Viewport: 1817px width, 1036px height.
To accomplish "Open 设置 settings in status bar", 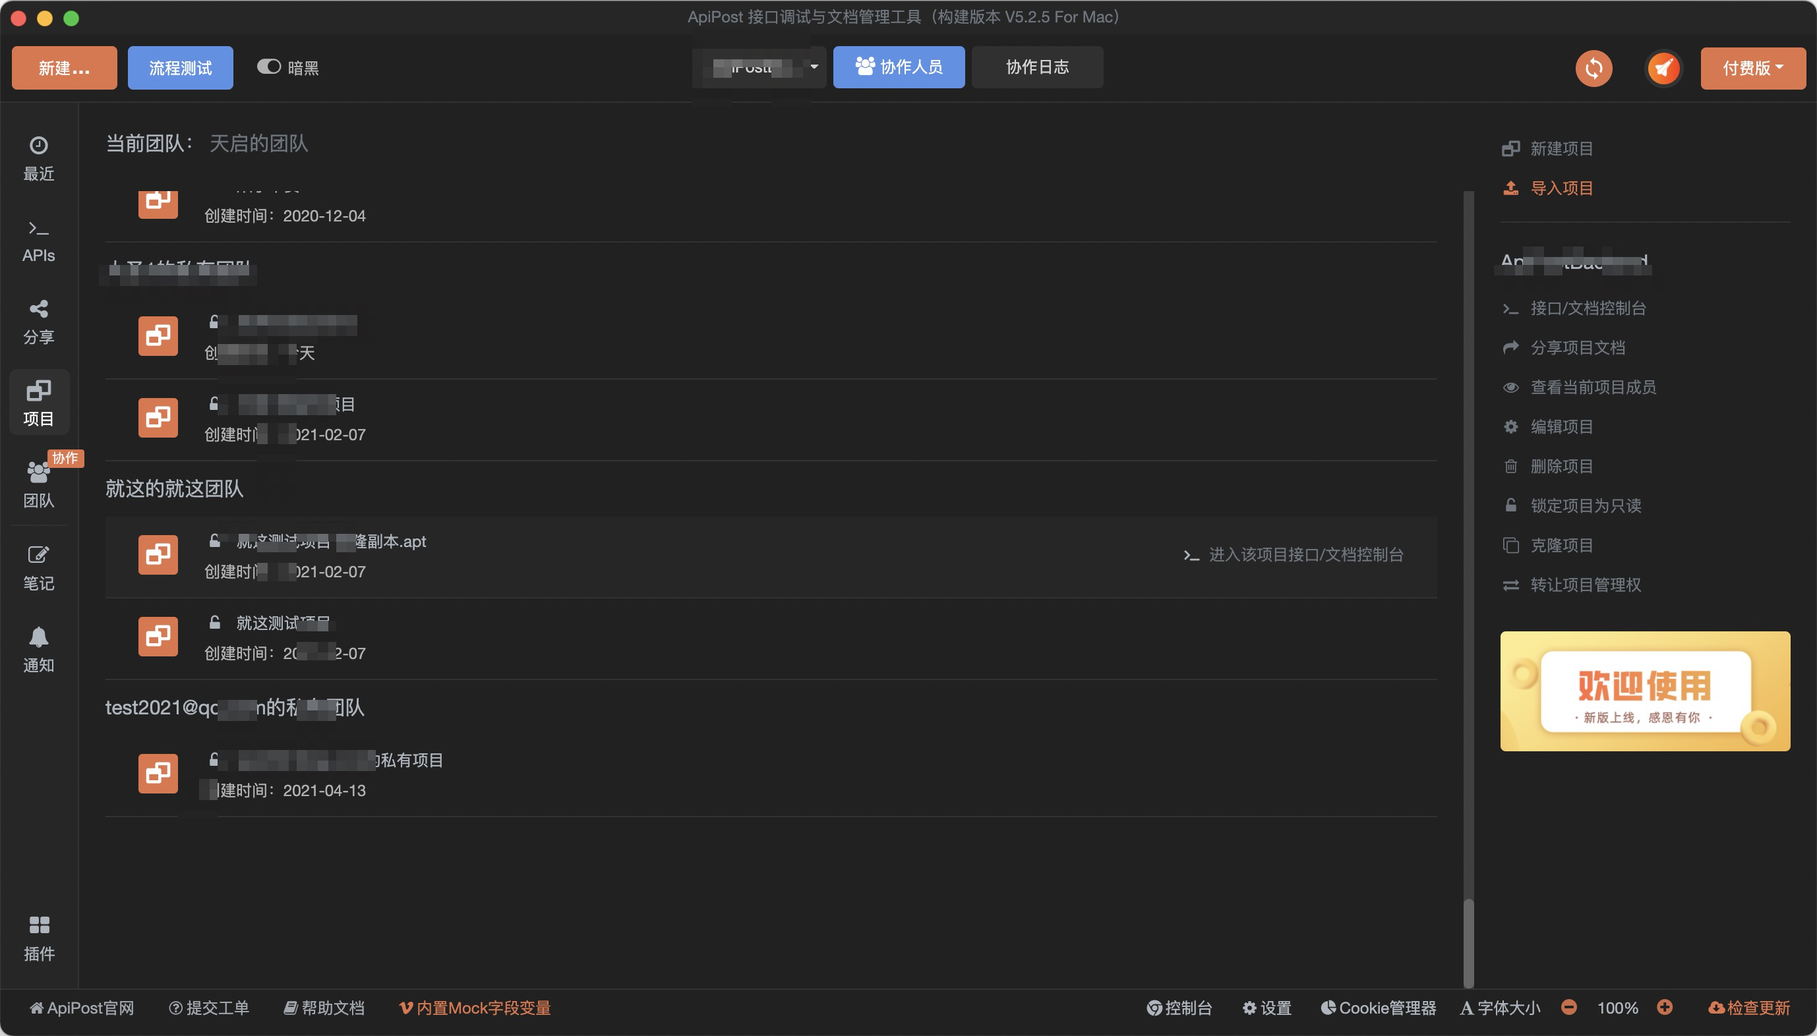I will pyautogui.click(x=1267, y=1008).
